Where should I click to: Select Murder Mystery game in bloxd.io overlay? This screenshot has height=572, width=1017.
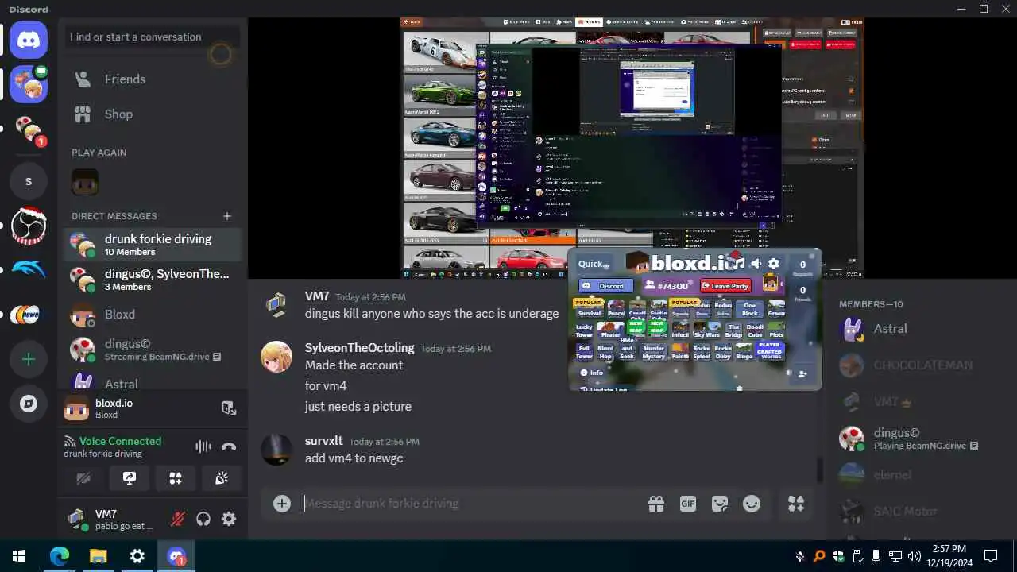[653, 352]
